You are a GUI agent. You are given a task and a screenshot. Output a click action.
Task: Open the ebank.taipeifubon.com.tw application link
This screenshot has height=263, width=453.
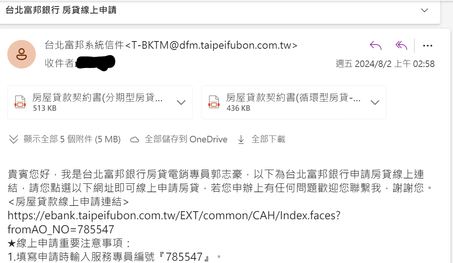pyautogui.click(x=174, y=222)
